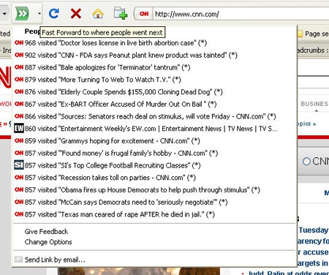Open "Bale apologizes for 'Terminator' tantrum" entry

[x=155, y=67]
